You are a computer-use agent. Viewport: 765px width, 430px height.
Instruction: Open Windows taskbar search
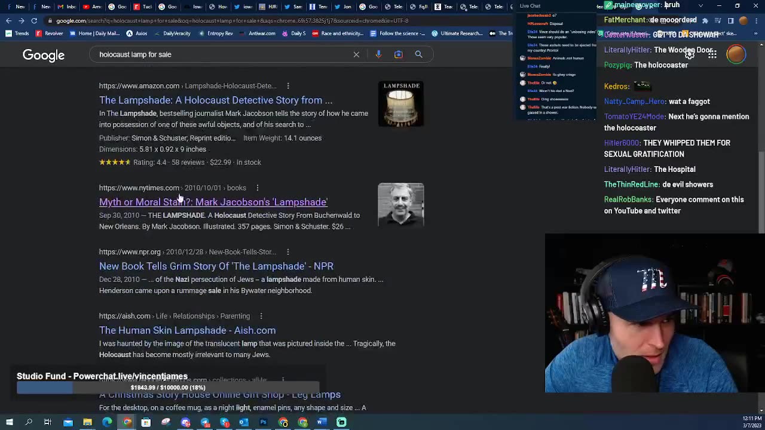coord(29,422)
